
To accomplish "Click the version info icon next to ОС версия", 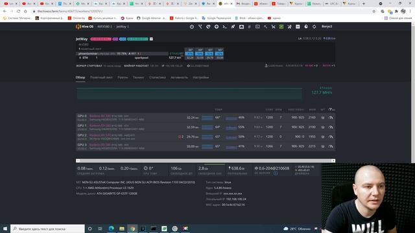I will (276, 173).
